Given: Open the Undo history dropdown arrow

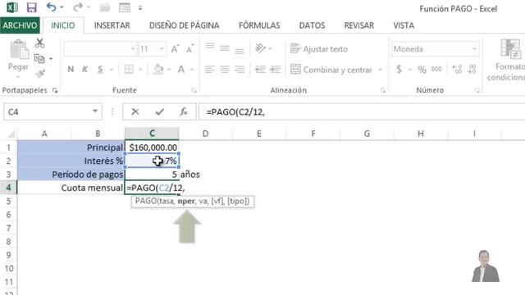Looking at the screenshot, I should (x=62, y=7).
